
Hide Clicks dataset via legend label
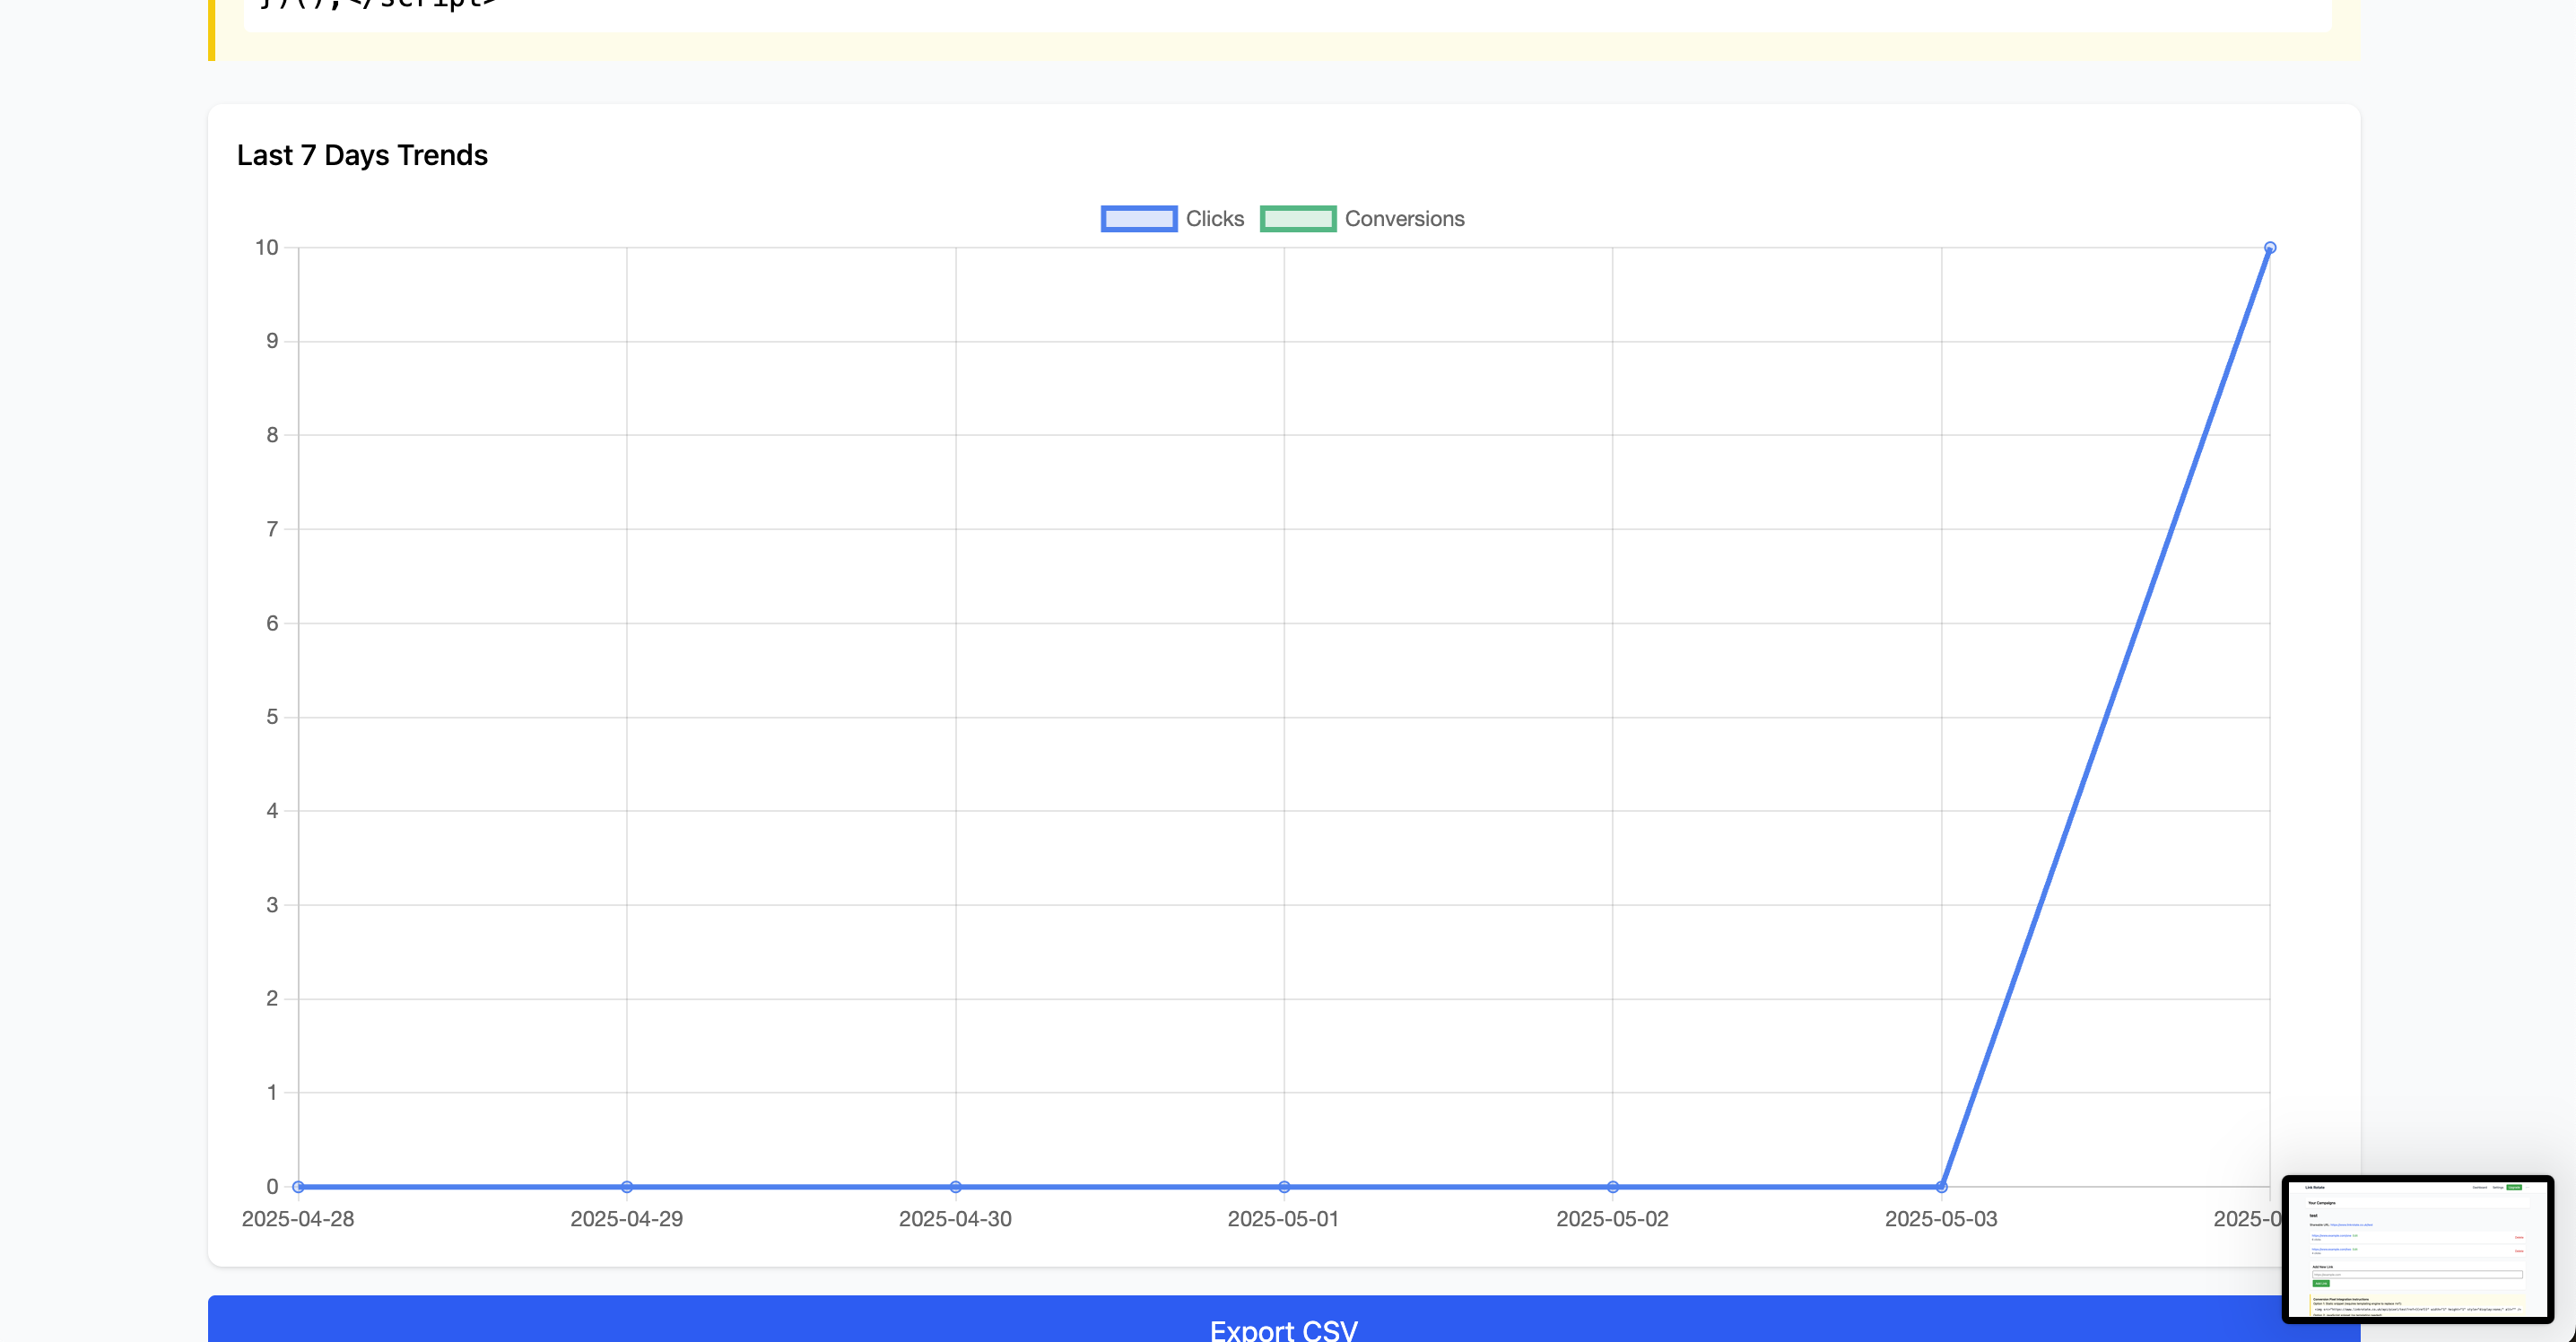pos(1214,219)
